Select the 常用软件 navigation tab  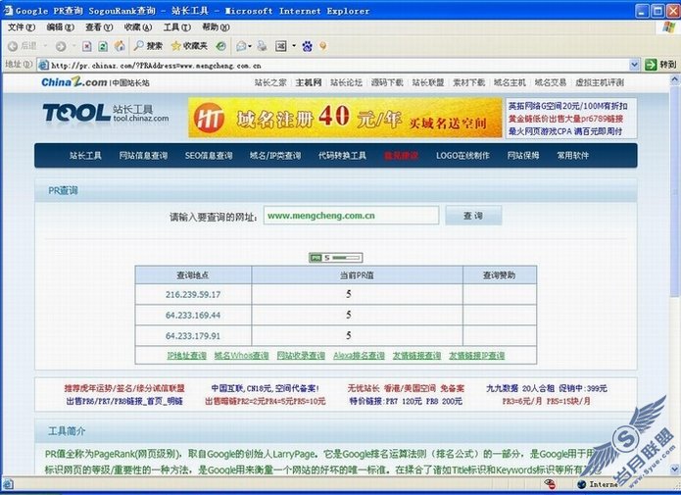(573, 155)
